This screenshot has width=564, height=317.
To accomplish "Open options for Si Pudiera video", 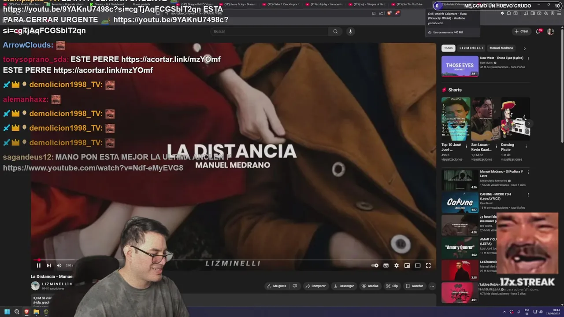I will pos(528,172).
